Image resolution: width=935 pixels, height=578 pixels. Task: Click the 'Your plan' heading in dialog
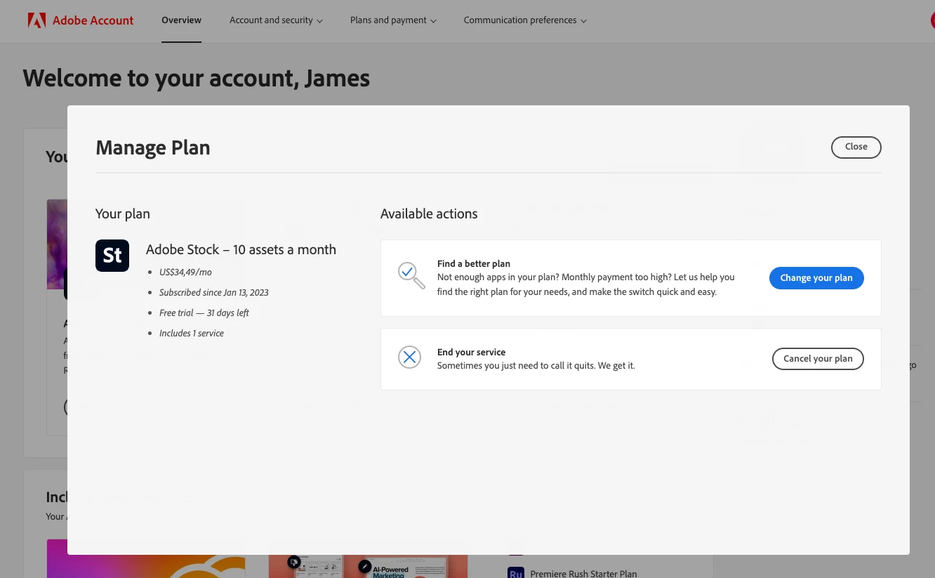123,214
